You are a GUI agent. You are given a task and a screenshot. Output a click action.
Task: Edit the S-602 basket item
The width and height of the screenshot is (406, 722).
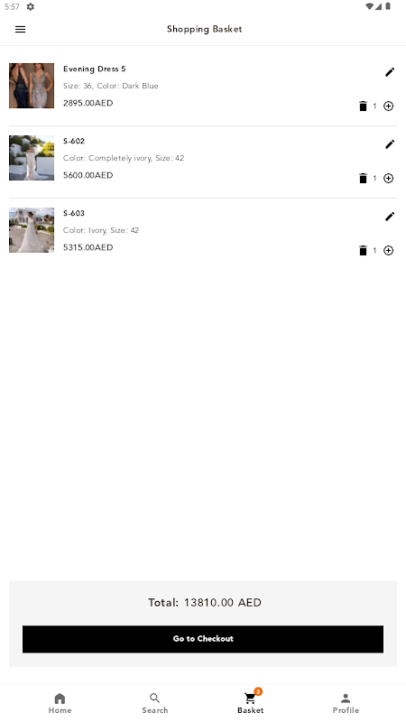pyautogui.click(x=390, y=144)
